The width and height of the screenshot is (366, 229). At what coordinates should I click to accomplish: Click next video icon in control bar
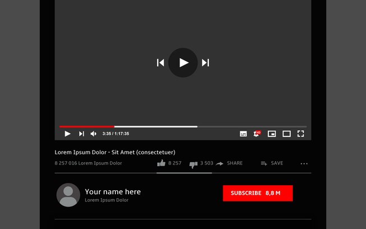click(81, 134)
